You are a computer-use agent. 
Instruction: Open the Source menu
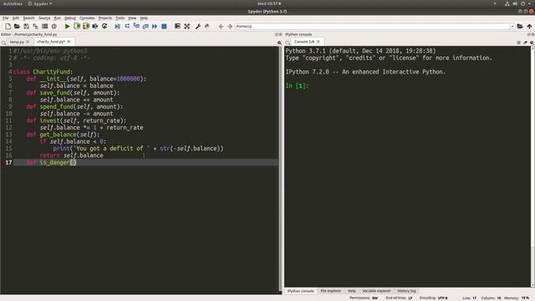[x=44, y=18]
